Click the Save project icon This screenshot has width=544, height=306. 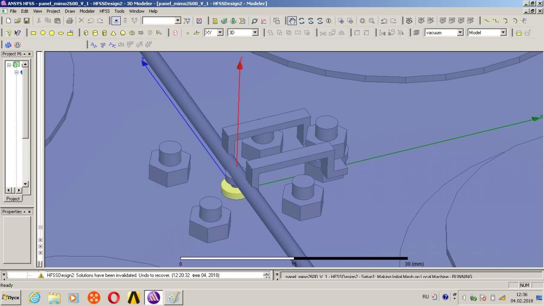[x=27, y=21]
